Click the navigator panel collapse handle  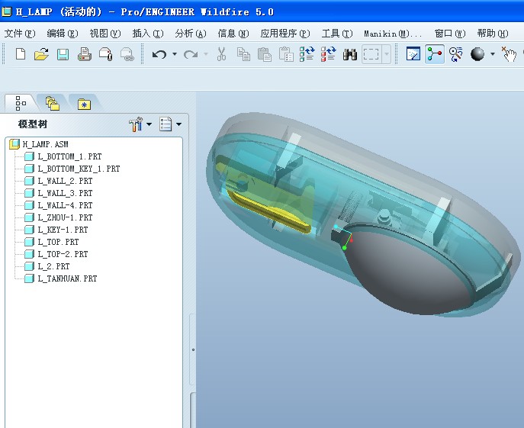click(x=193, y=349)
